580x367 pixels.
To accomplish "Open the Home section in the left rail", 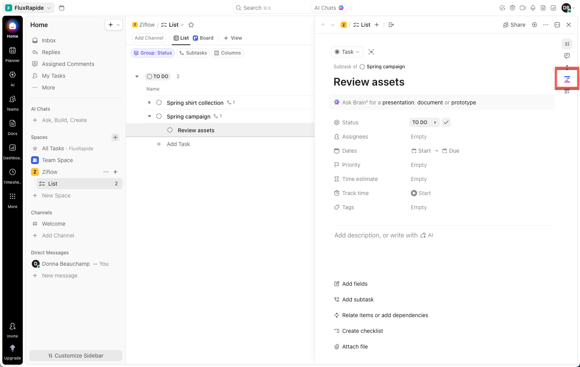I will coord(13,29).
